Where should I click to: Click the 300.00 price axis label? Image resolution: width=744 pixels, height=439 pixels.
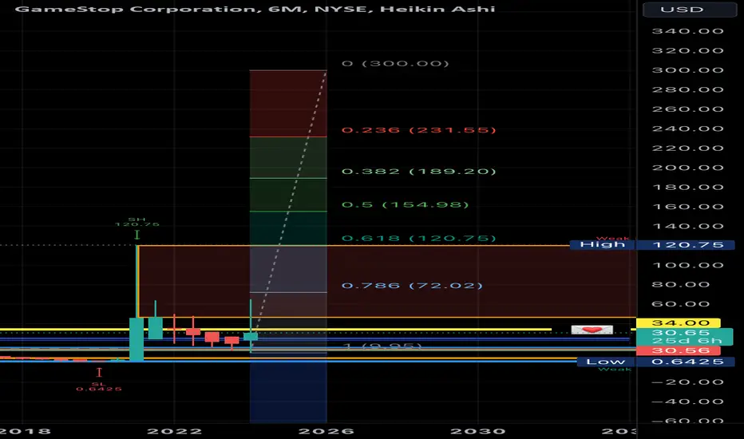[687, 70]
